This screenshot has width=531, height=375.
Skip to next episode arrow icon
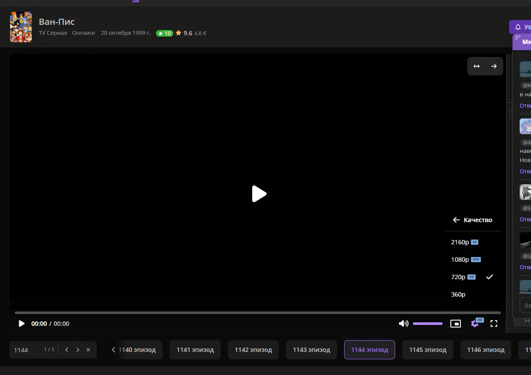(x=494, y=66)
